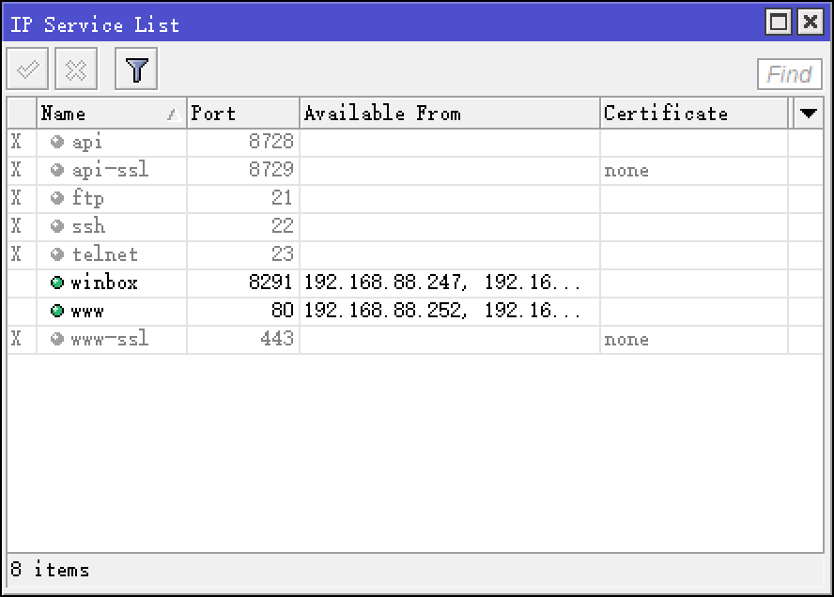Click the grey ftp service icon
834x597 pixels.
click(x=57, y=199)
